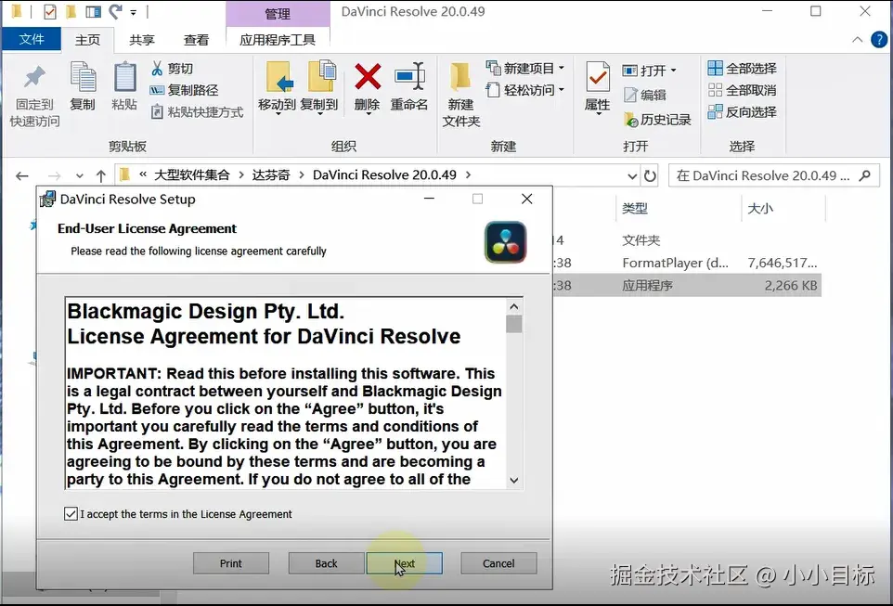The width and height of the screenshot is (893, 606).
Task: Click license text scrollbar thumb
Action: [513, 324]
